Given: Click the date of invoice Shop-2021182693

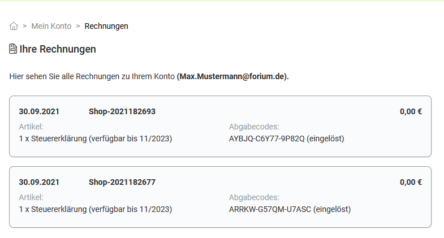Looking at the screenshot, I should (39, 111).
